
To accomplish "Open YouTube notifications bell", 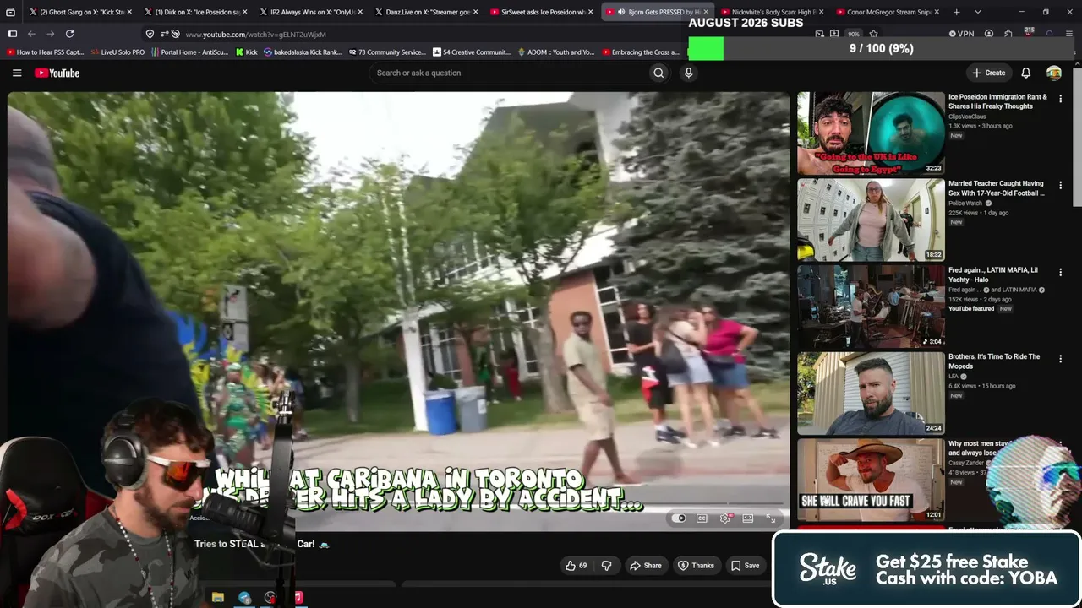I will pyautogui.click(x=1025, y=73).
